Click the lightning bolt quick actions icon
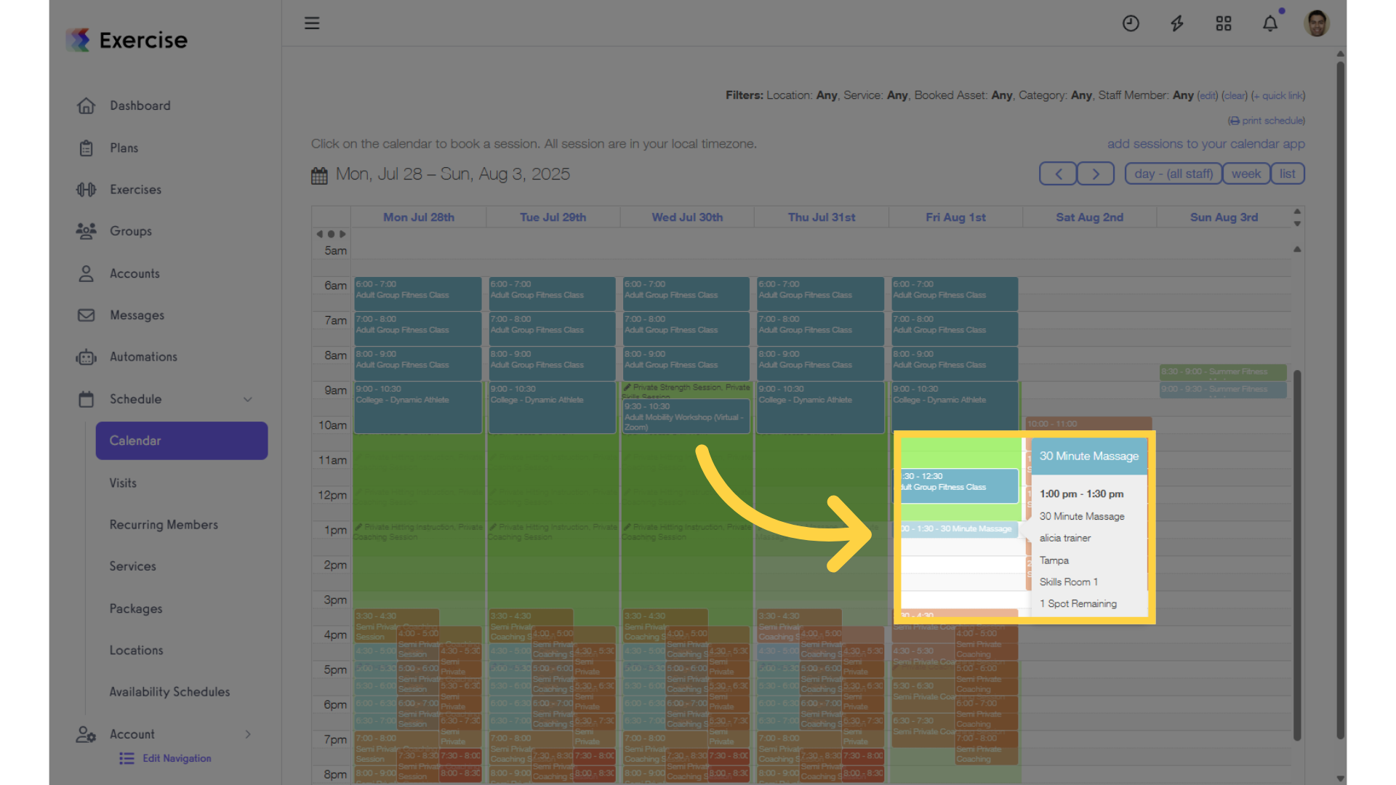1396x785 pixels. [1177, 23]
